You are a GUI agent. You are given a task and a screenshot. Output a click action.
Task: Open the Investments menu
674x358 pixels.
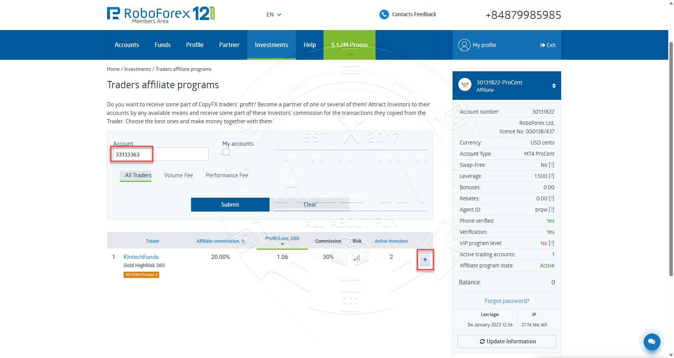pos(272,45)
